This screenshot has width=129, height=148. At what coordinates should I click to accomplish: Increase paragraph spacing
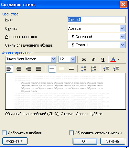[x=84, y=69]
